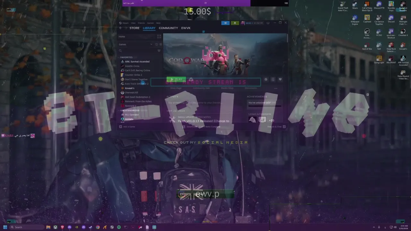This screenshot has width=411, height=231.
Task: Open the Retro Rewind desktop shortcut
Action: [403, 74]
